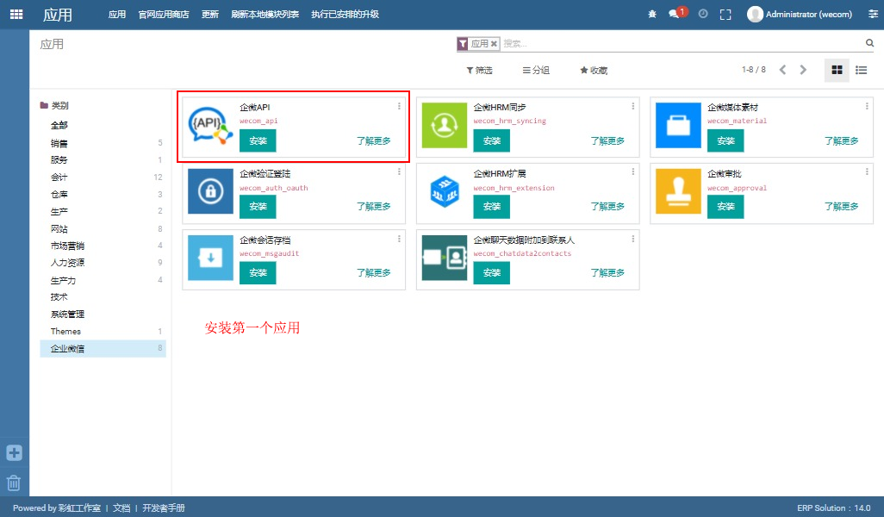Screen dimensions: 884x517
Task: Open 企微HRM扩展 card options menu
Action: pos(633,172)
